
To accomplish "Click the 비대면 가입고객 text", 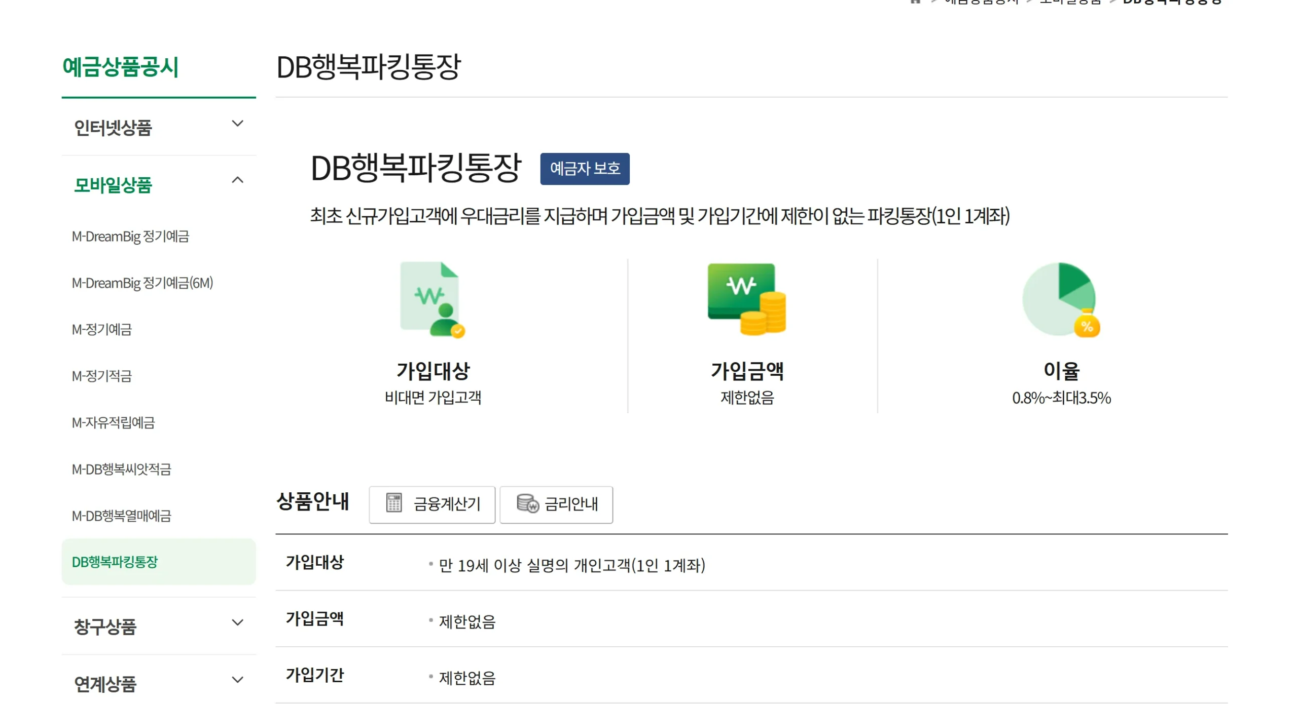I will (x=432, y=398).
